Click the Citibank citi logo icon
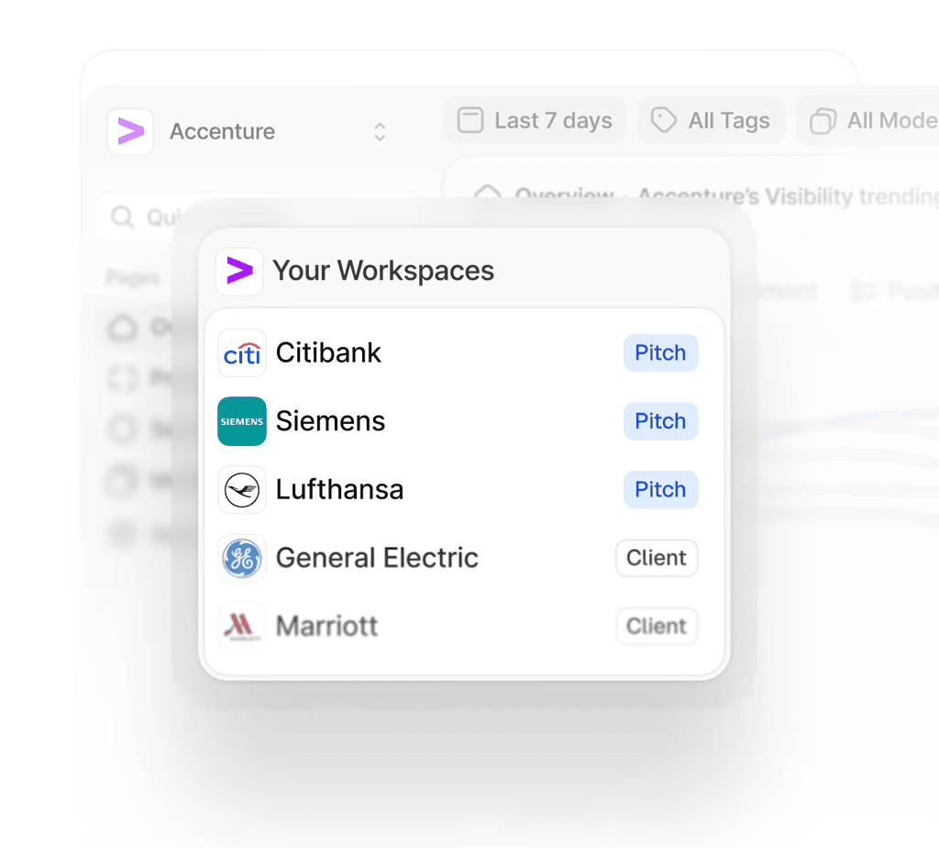The height and width of the screenshot is (848, 939). [x=241, y=352]
